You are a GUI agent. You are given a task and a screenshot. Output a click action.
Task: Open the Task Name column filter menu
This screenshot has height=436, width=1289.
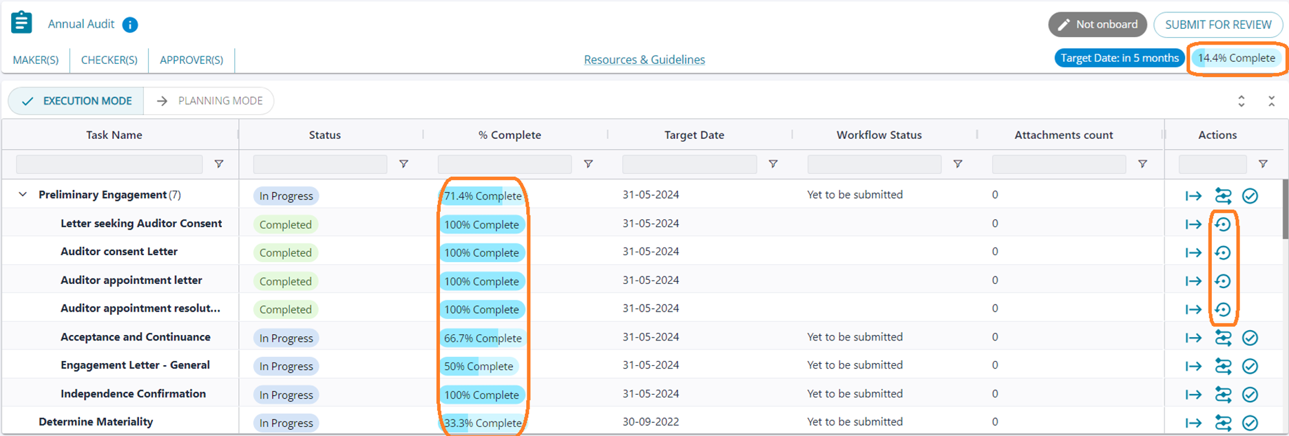[x=219, y=164]
